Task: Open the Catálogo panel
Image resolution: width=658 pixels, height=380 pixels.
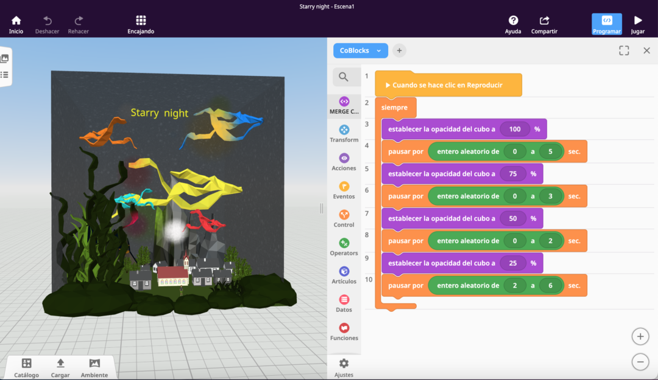Action: [x=26, y=367]
